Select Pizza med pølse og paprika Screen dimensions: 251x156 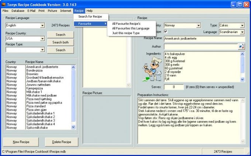(44, 103)
